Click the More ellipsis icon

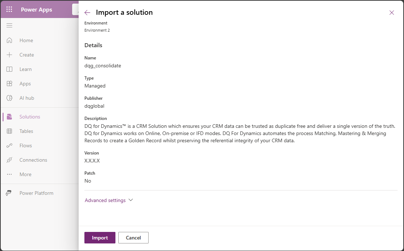pos(9,174)
